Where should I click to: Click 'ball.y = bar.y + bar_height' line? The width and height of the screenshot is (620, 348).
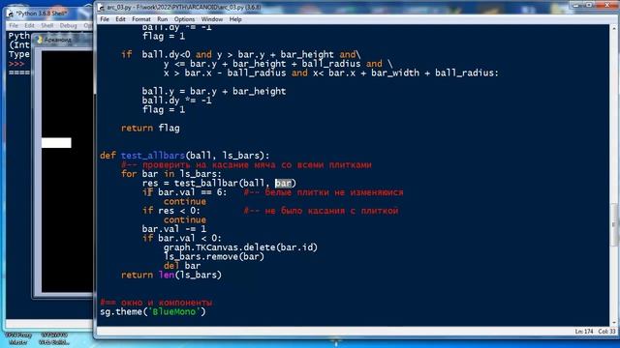click(214, 91)
